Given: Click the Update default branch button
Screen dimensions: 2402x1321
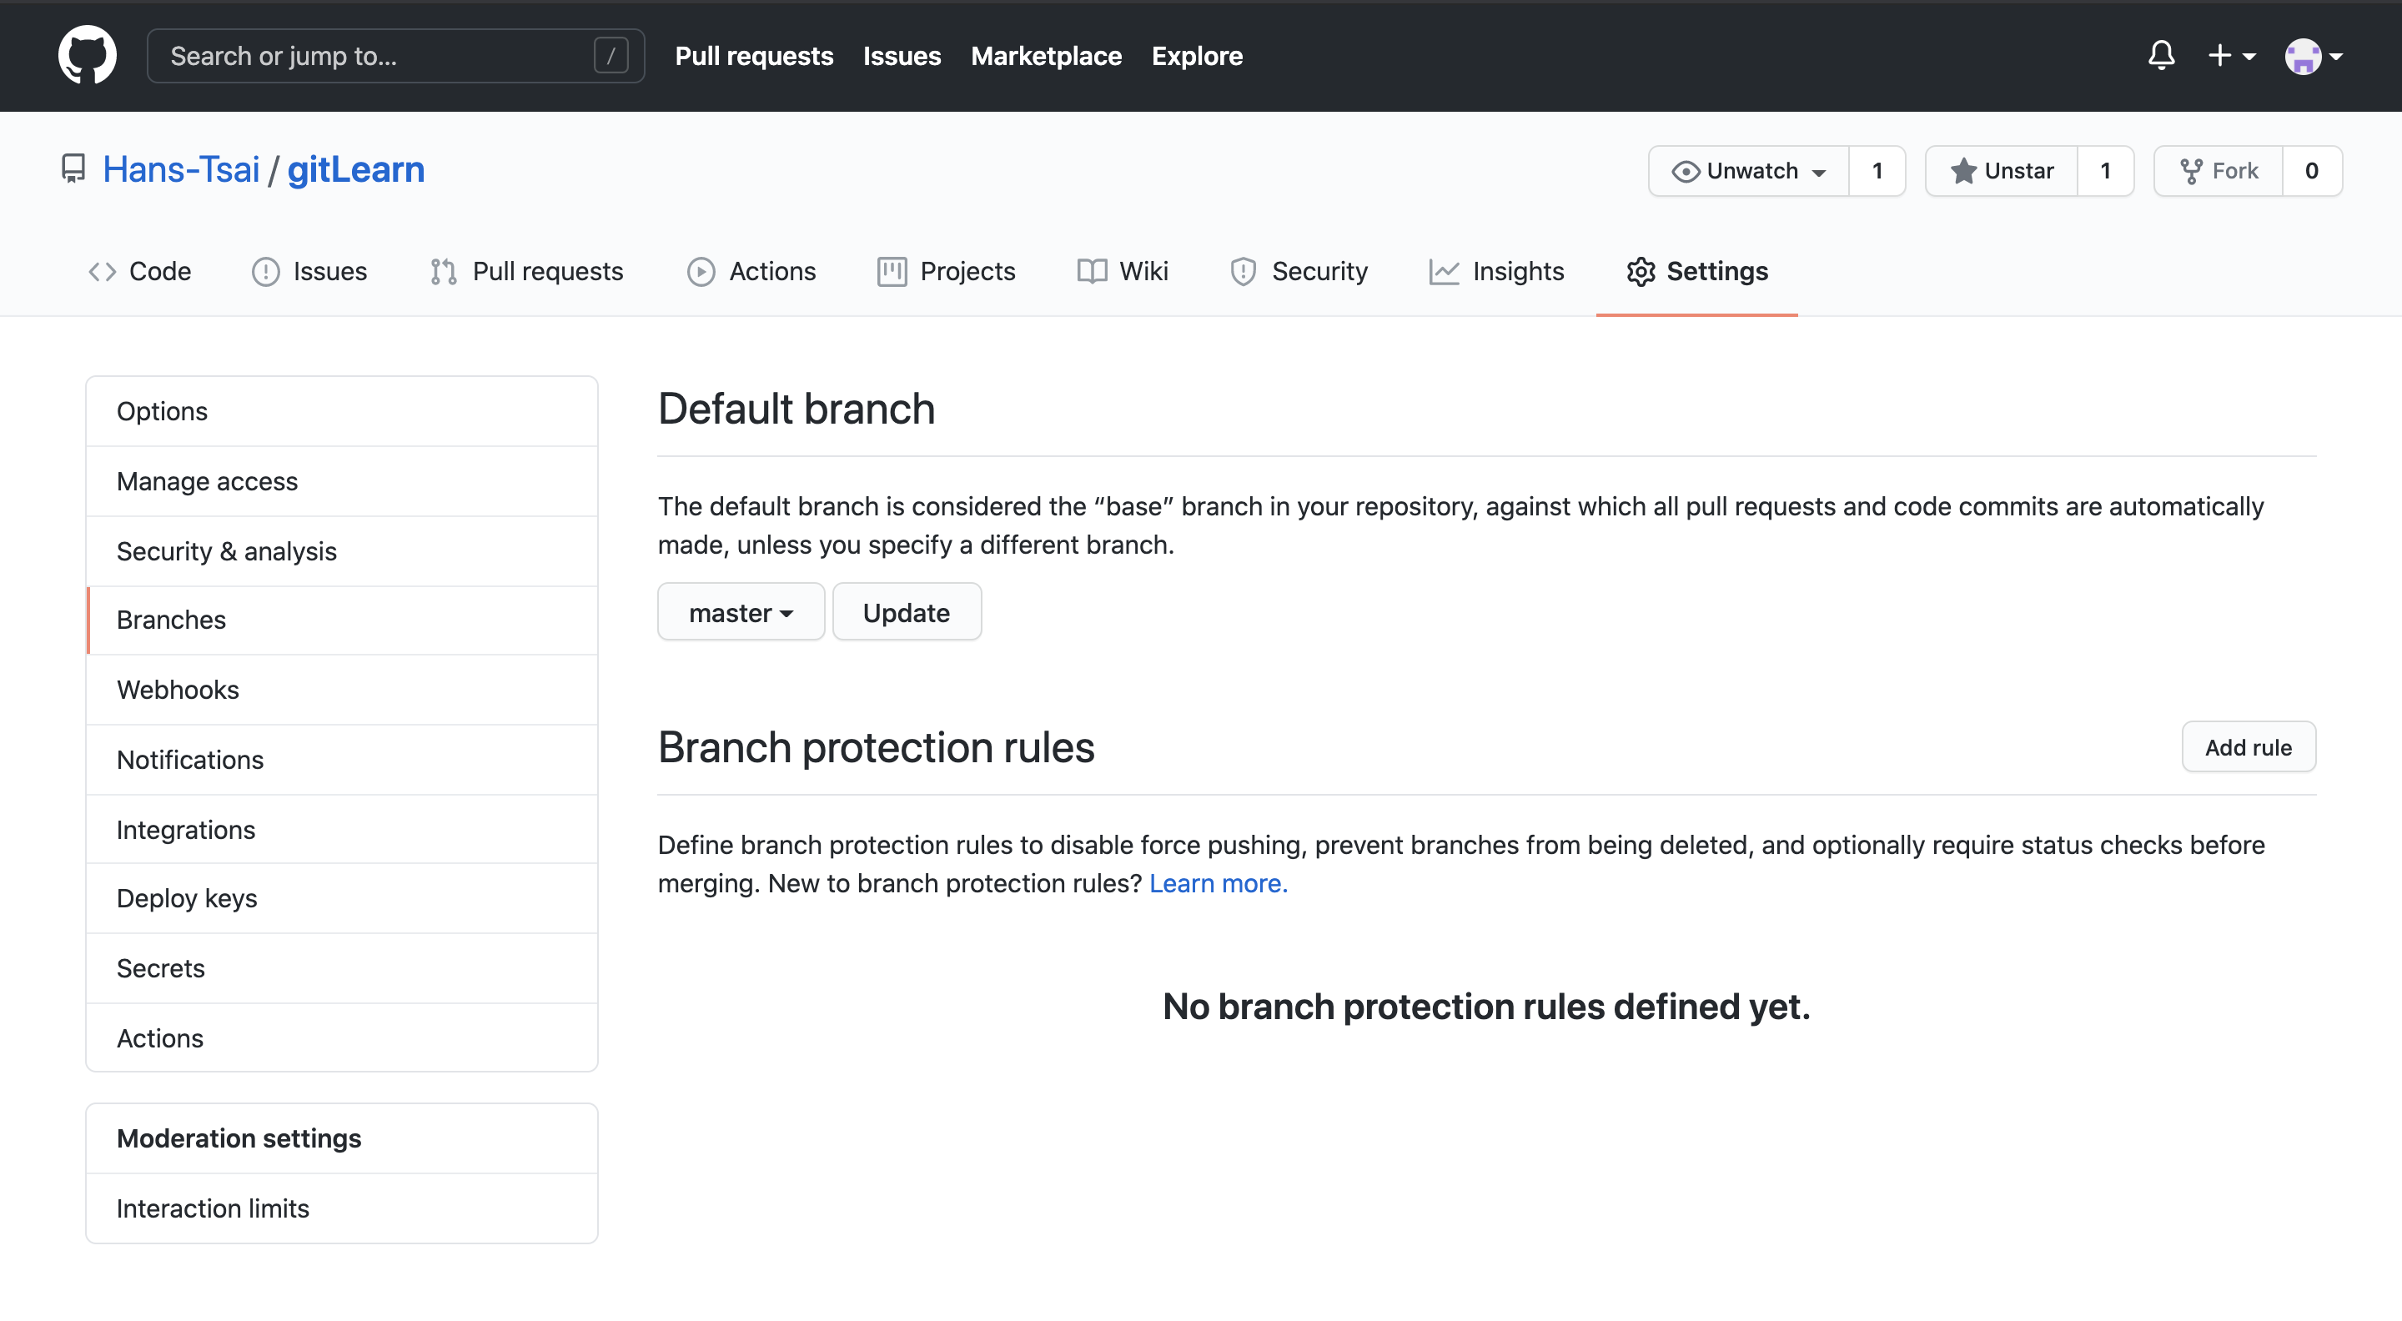Looking at the screenshot, I should 907,611.
